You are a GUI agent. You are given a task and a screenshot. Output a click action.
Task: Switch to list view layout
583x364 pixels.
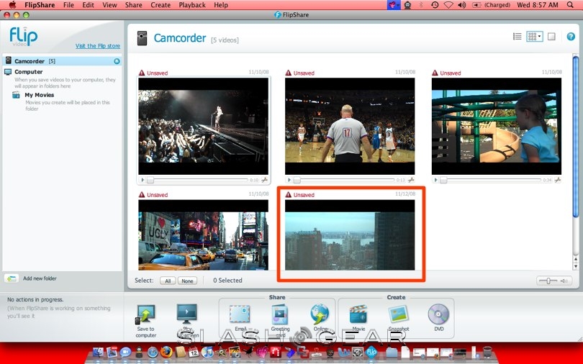517,37
